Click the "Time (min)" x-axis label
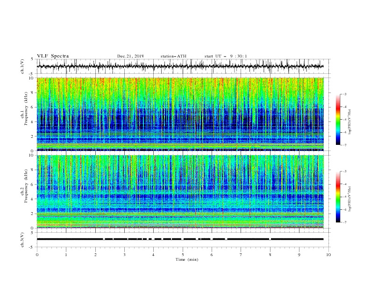The image size is (370, 286). (x=187, y=259)
